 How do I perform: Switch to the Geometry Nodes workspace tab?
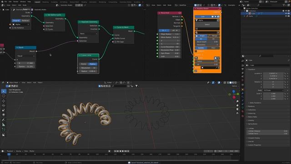pyautogui.click(x=125, y=2)
